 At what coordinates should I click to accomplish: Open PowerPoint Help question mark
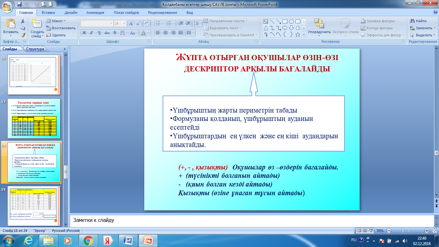point(435,12)
